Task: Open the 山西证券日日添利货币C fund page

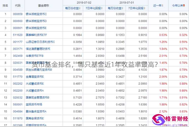Action: [x=40, y=42]
